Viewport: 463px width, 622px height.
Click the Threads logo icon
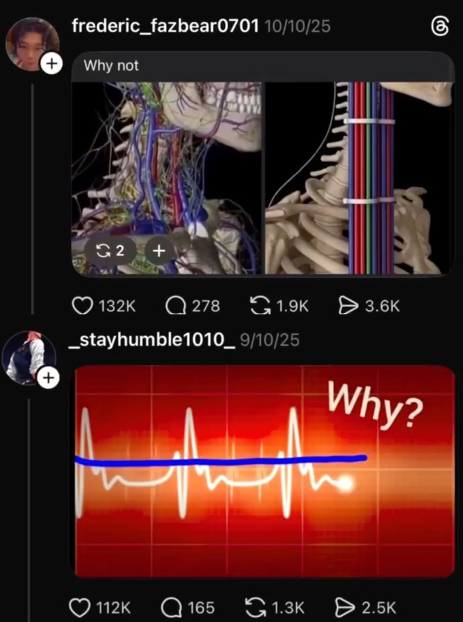tap(440, 26)
